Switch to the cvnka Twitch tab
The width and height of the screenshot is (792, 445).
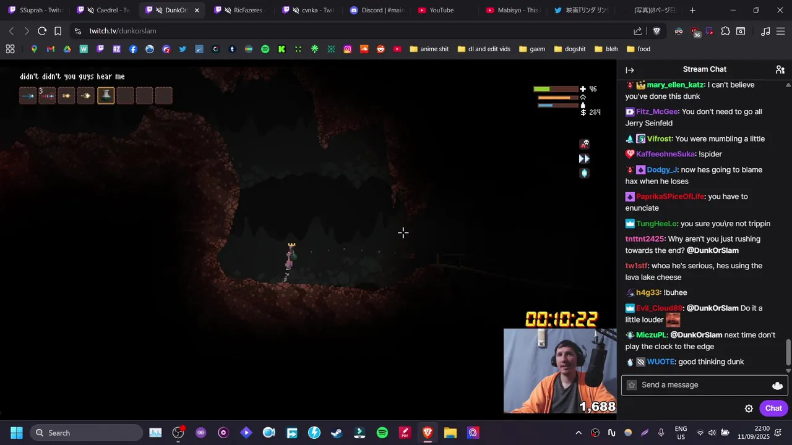coord(309,11)
